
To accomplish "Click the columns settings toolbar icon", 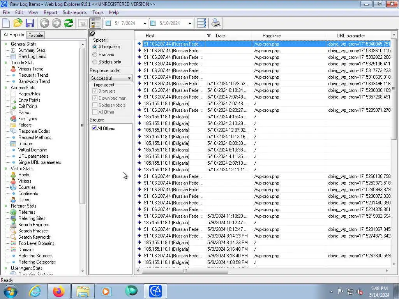I will (x=202, y=23).
